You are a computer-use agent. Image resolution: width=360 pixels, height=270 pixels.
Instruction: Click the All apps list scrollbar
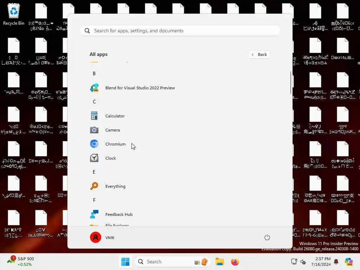point(291,82)
